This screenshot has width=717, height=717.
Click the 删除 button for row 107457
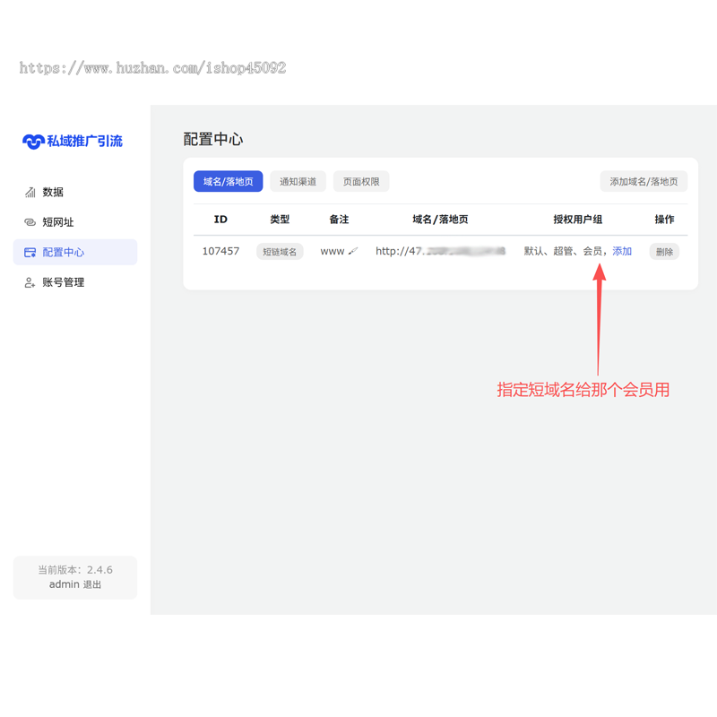click(664, 252)
